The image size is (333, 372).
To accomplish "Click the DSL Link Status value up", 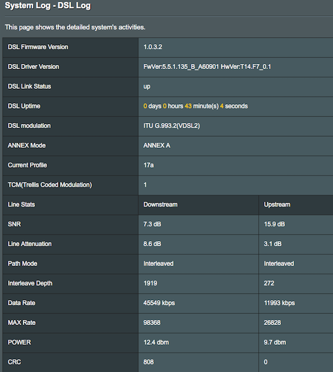I will pyautogui.click(x=147, y=87).
